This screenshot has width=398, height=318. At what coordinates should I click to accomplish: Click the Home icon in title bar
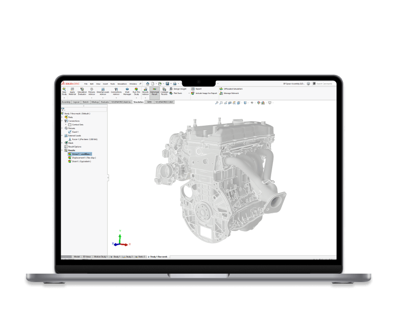pos(148,84)
